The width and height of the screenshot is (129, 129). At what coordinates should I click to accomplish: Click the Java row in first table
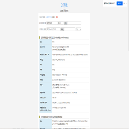[64, 42]
